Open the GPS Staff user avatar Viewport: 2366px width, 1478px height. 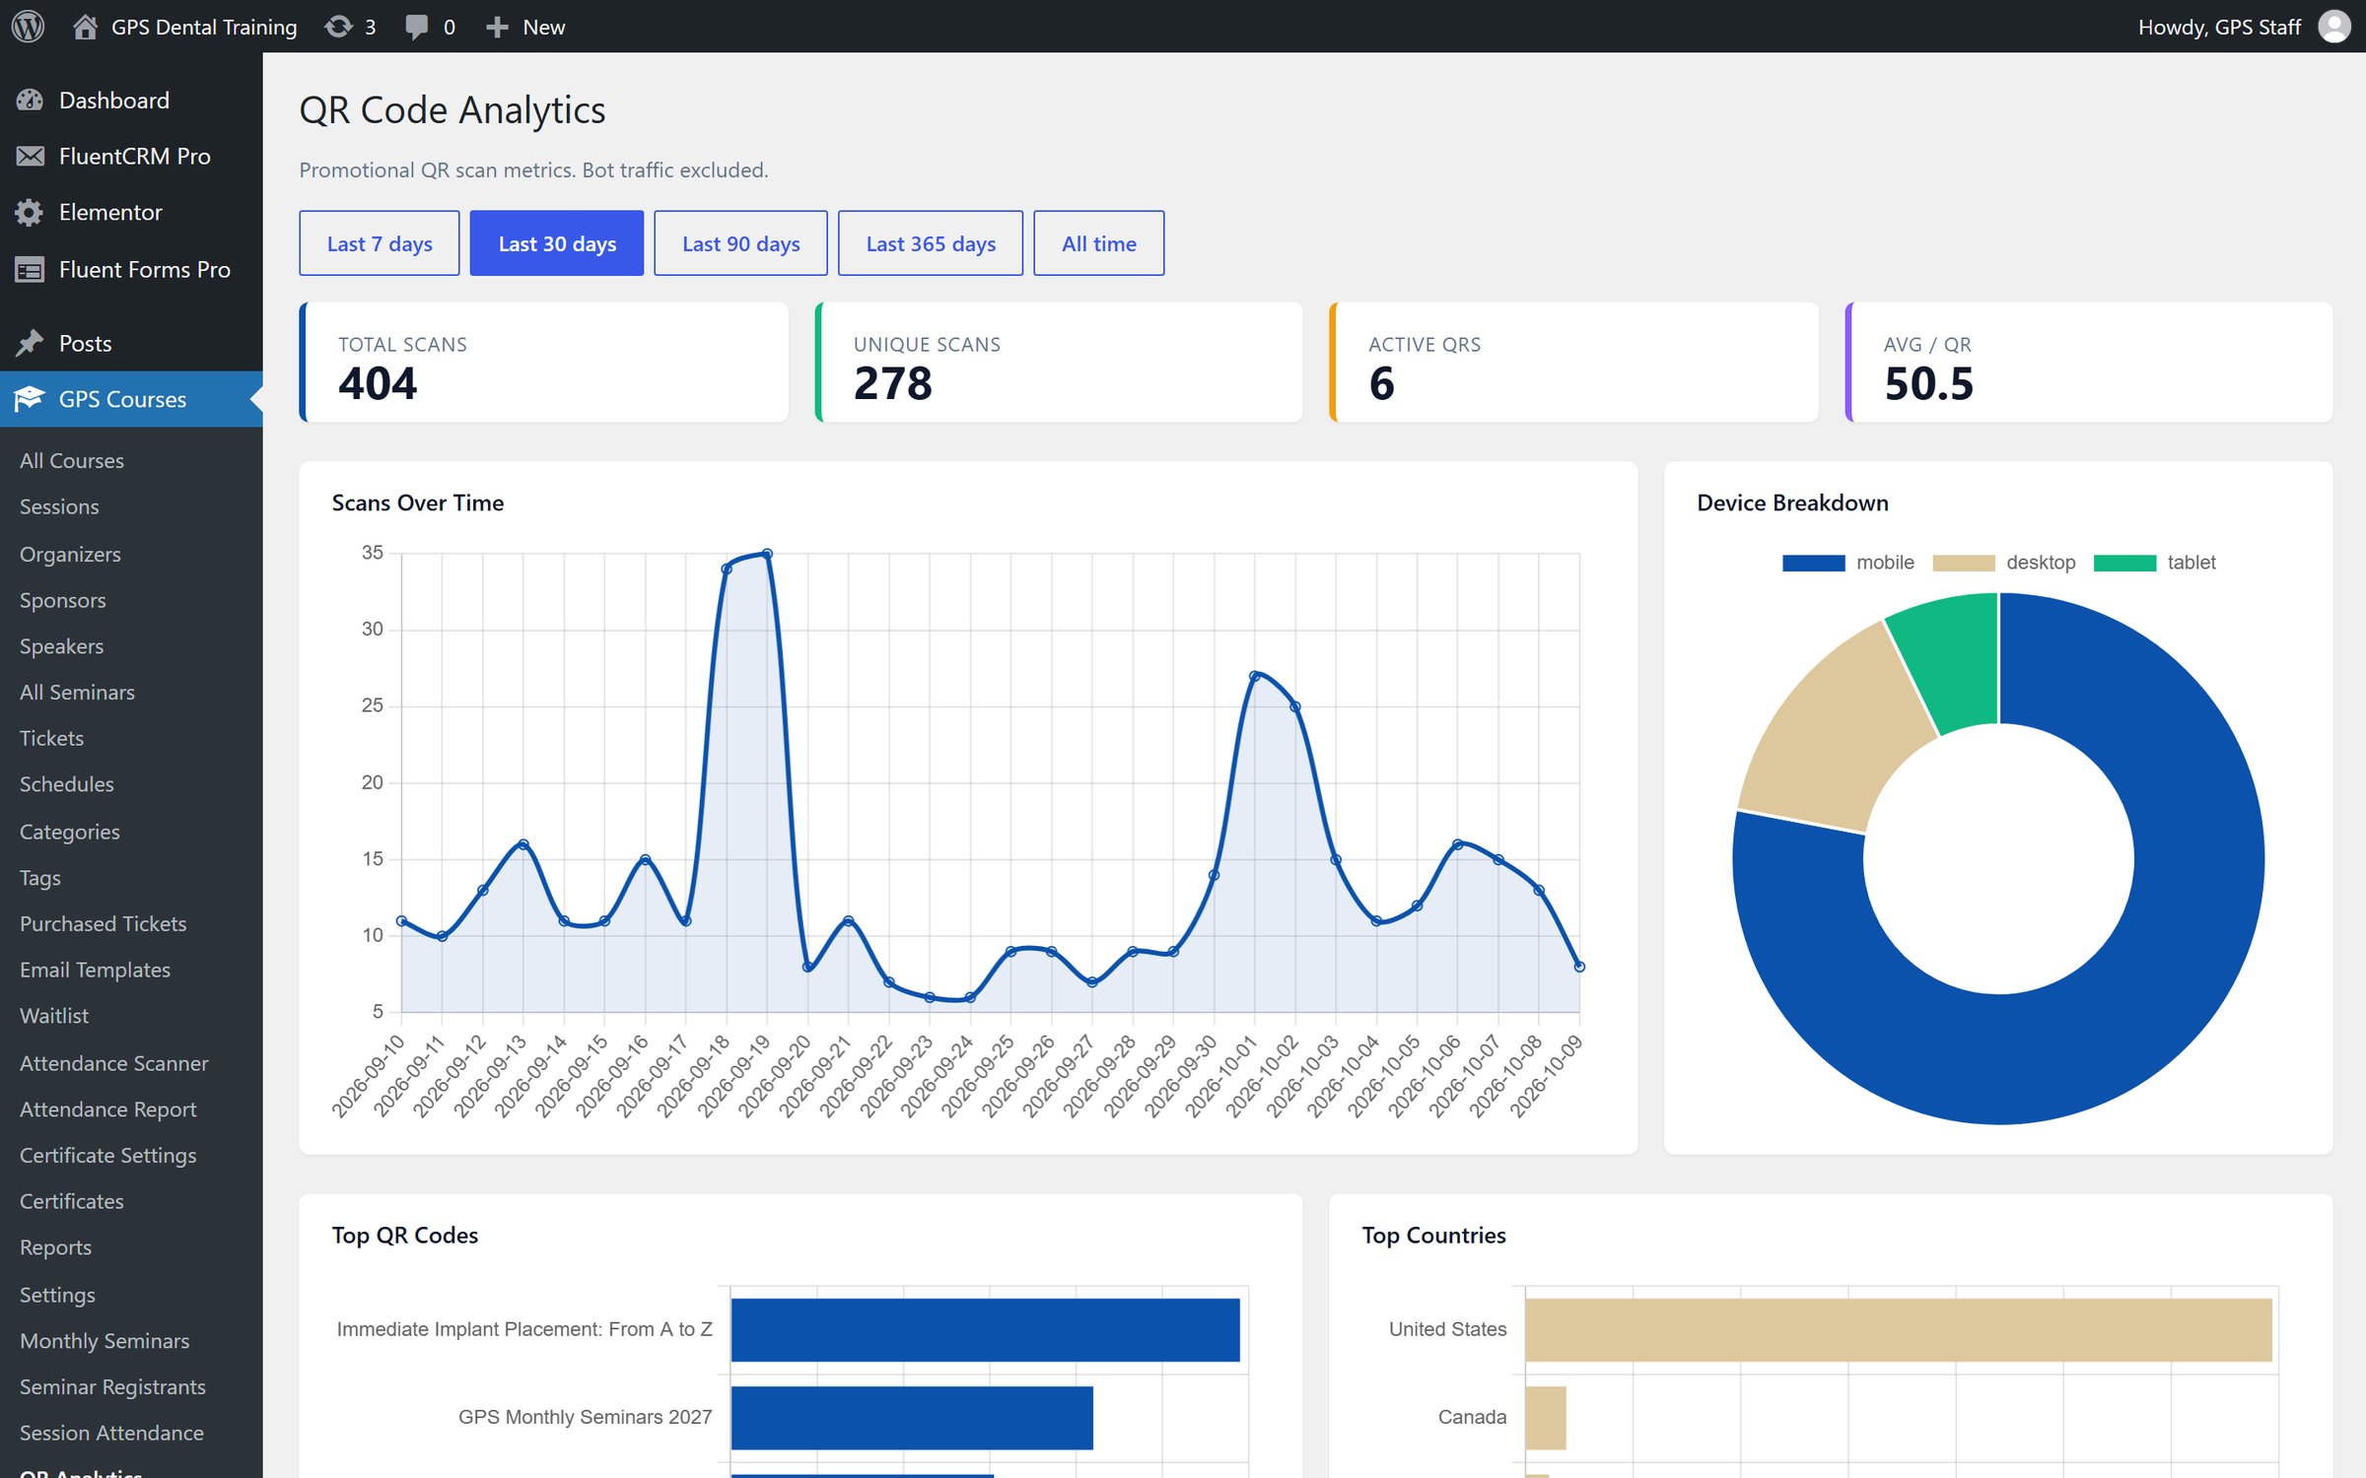pyautogui.click(x=2334, y=27)
